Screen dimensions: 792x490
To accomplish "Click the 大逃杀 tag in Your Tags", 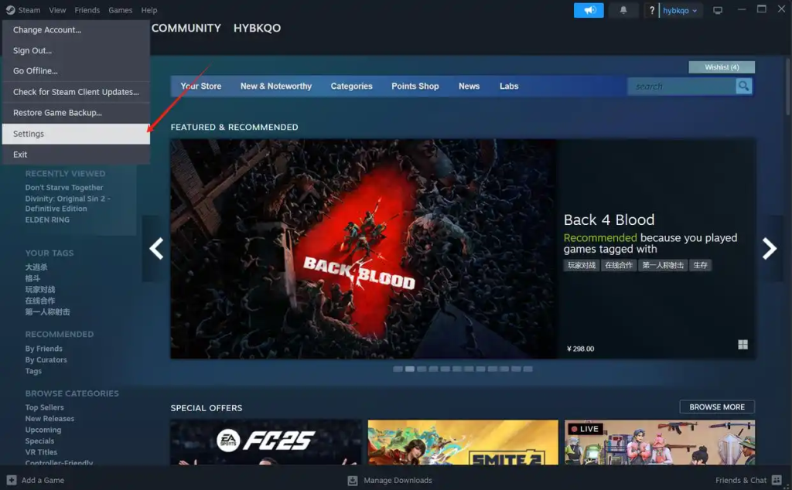I will point(36,267).
